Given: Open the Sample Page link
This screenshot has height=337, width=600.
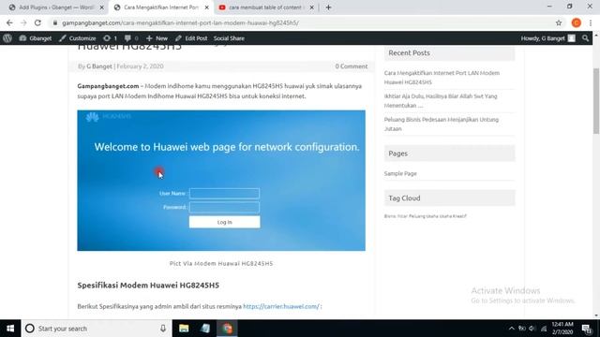Looking at the screenshot, I should [x=400, y=173].
